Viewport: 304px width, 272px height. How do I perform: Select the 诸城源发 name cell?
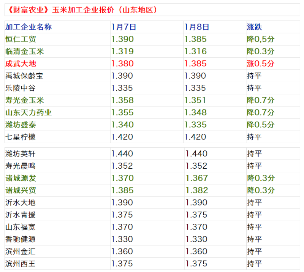click(21, 178)
